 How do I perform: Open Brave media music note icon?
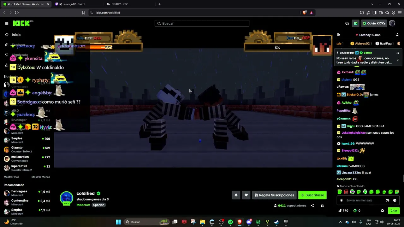pyautogui.click(x=368, y=13)
